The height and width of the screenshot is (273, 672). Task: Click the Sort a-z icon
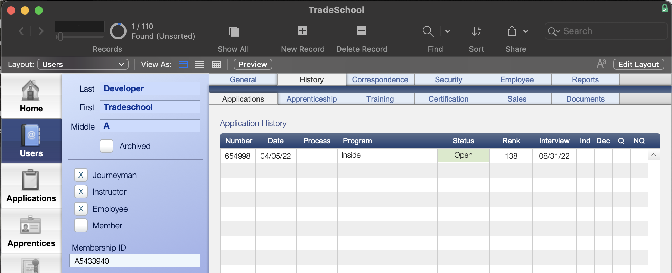(x=476, y=31)
